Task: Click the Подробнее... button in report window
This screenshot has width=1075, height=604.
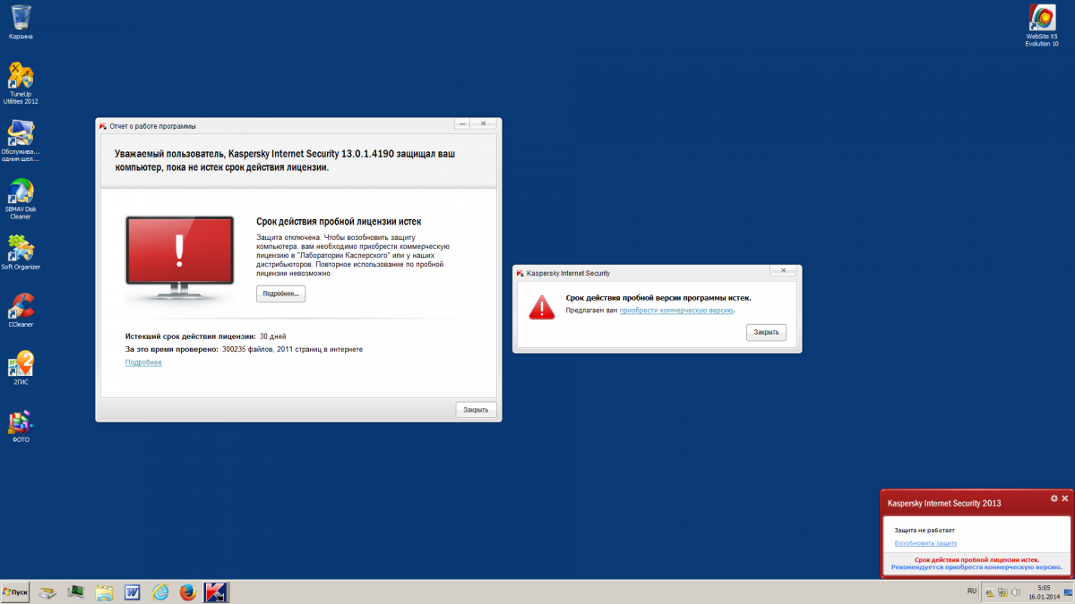Action: [280, 293]
